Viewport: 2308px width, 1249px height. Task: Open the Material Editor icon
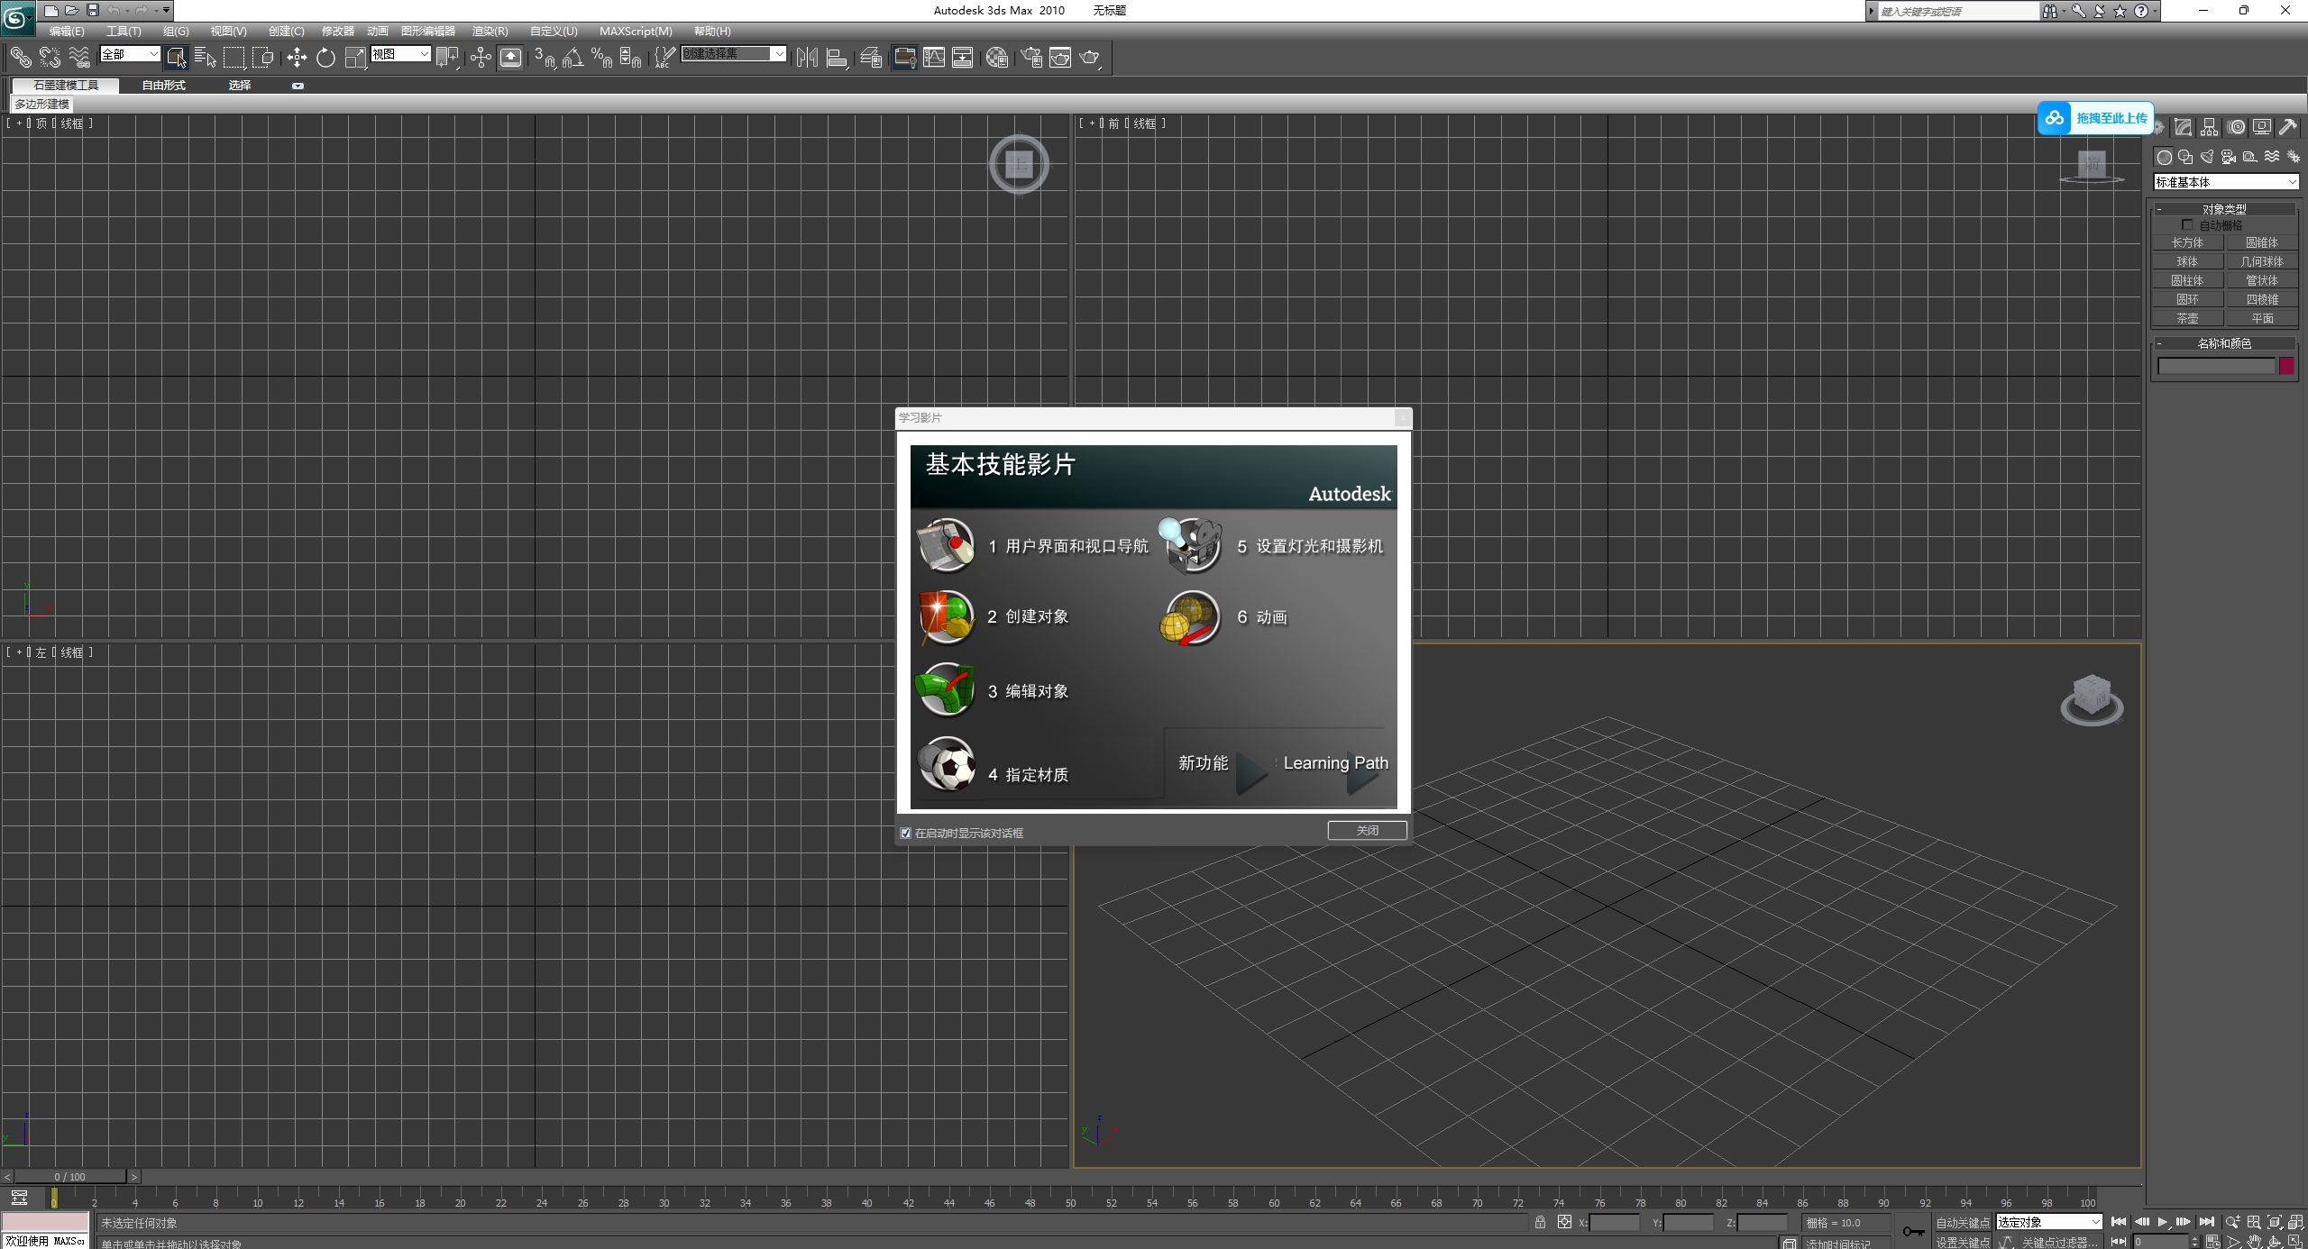[996, 58]
